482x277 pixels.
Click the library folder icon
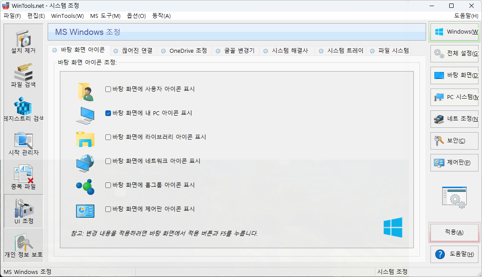click(x=85, y=139)
